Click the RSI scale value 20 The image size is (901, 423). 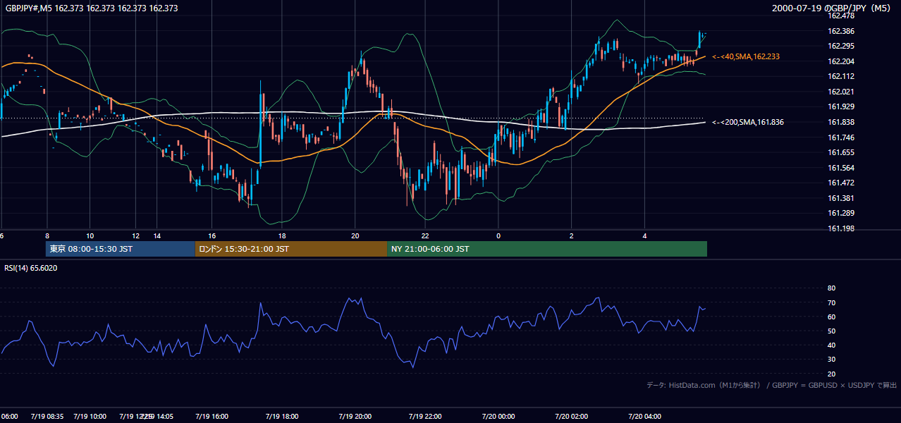(831, 374)
